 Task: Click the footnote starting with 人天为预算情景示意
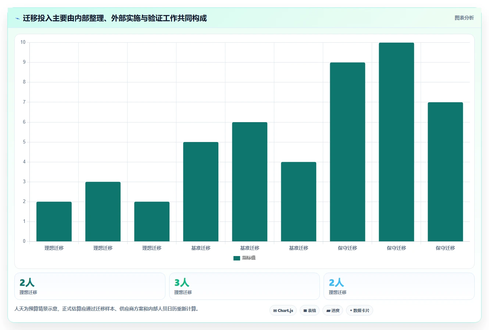pyautogui.click(x=107, y=309)
